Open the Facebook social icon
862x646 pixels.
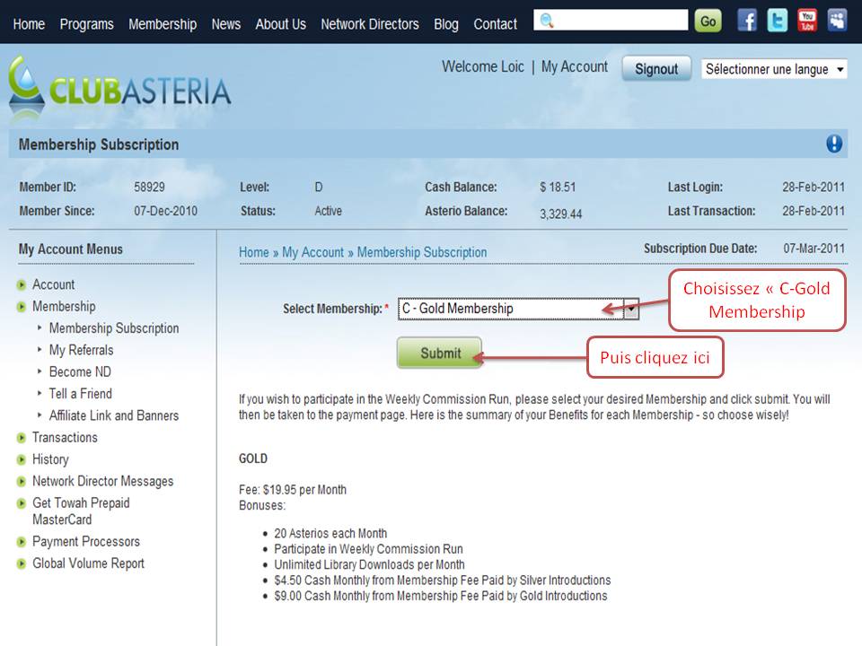click(x=746, y=21)
